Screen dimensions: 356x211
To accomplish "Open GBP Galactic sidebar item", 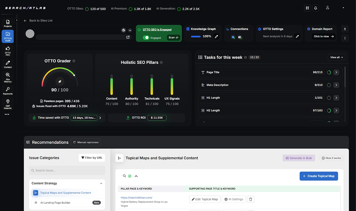I will [8, 104].
